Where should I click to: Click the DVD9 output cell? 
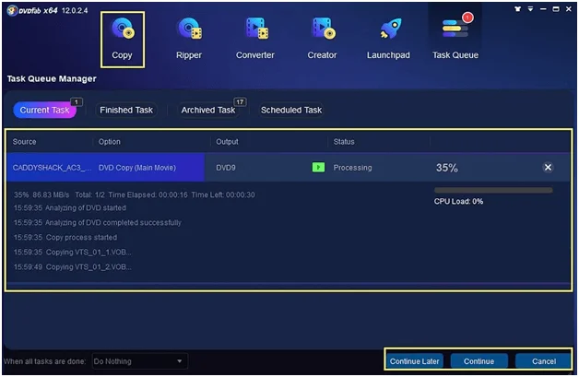point(226,168)
